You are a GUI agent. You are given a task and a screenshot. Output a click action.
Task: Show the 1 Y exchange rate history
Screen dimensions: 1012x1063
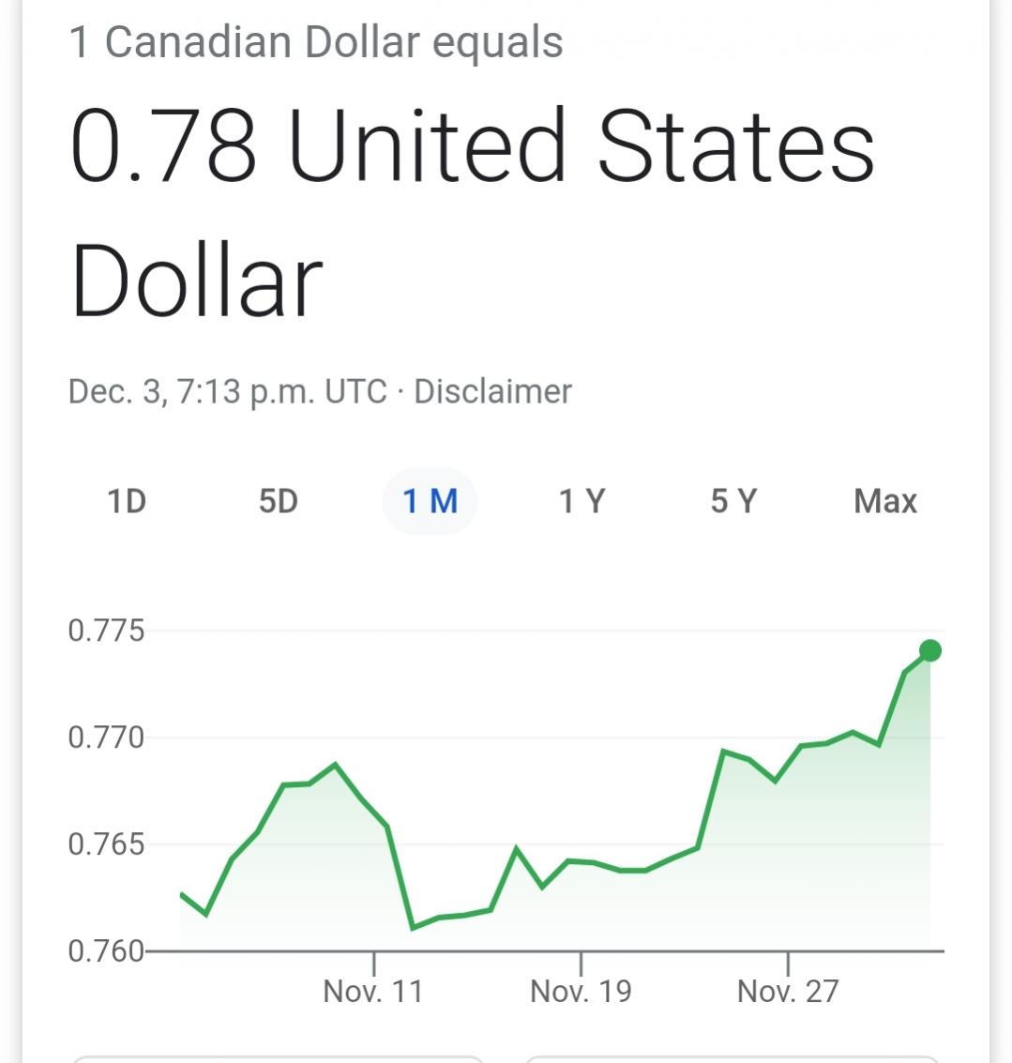[582, 501]
